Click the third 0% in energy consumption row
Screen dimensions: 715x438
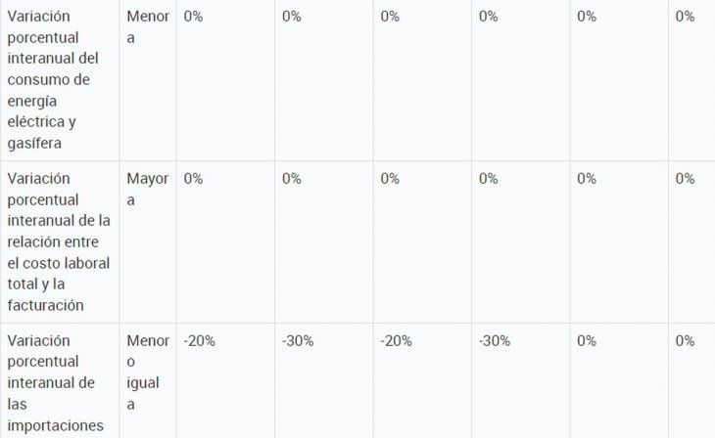[390, 17]
